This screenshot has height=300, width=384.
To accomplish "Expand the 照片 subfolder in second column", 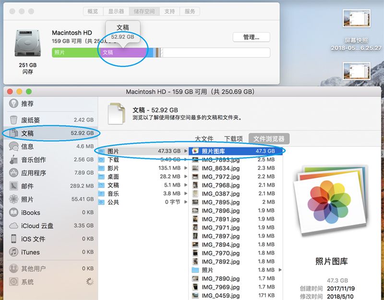I will pos(280,270).
